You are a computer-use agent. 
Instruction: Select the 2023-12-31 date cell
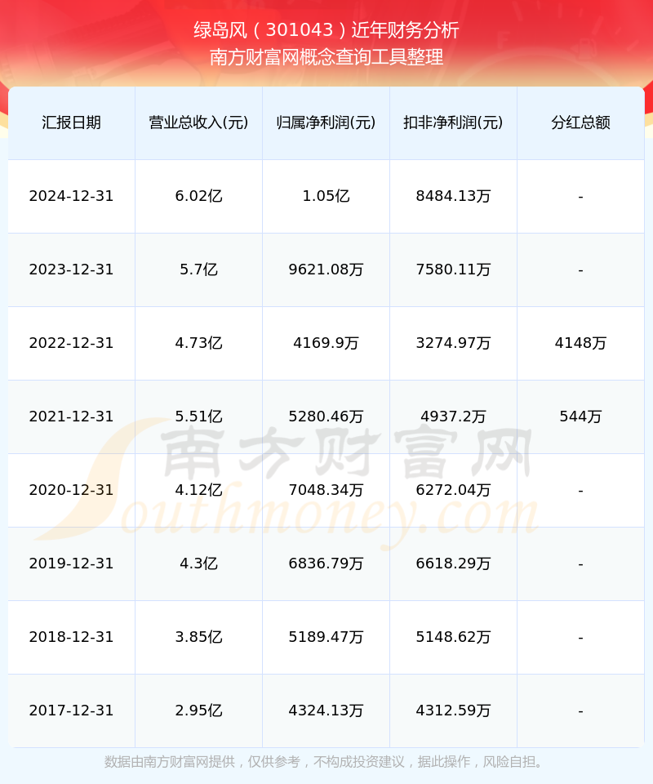click(x=72, y=269)
